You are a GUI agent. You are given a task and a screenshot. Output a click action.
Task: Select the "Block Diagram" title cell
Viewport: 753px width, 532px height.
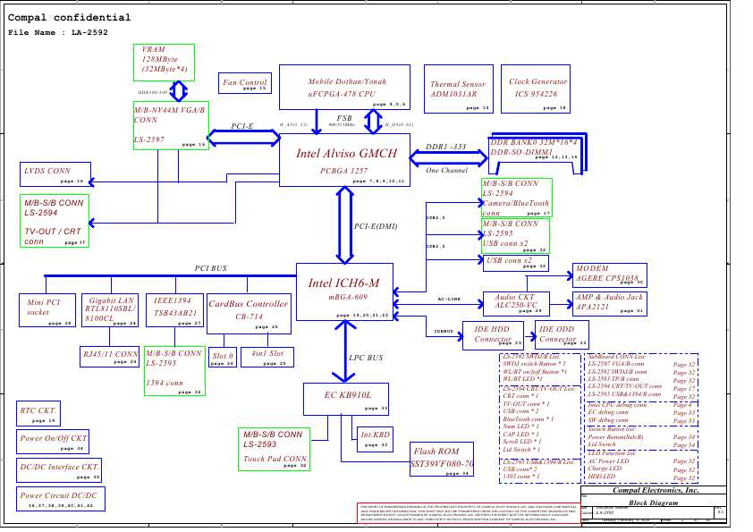pos(654,502)
